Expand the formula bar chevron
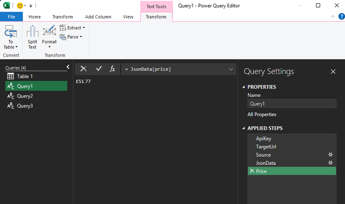 (231, 69)
